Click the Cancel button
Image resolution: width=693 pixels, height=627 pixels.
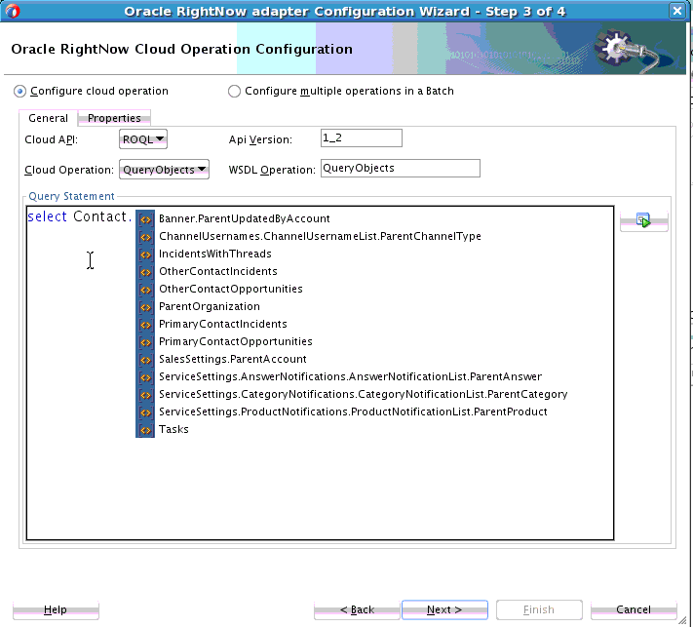coord(634,609)
